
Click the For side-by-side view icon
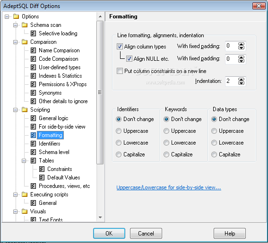(33, 127)
